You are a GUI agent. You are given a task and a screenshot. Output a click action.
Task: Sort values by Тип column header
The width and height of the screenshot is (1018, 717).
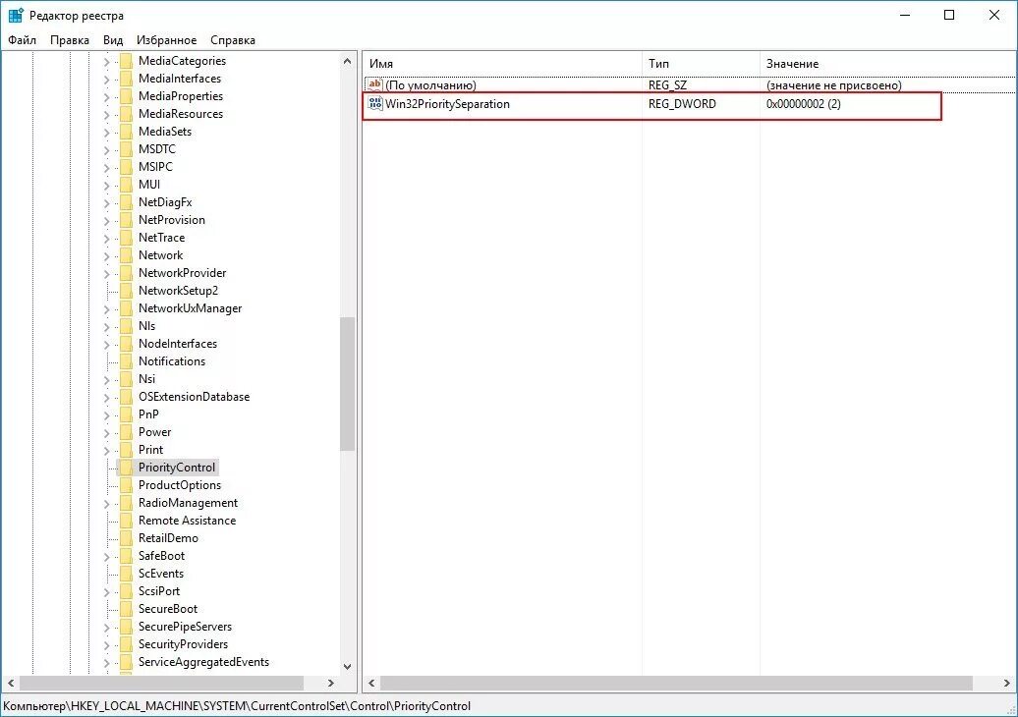701,64
